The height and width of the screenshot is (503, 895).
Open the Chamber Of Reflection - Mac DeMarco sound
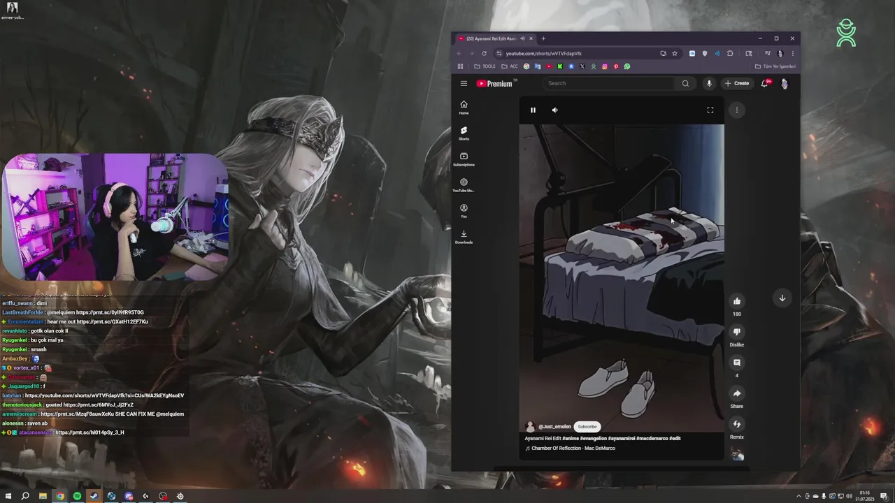point(573,449)
